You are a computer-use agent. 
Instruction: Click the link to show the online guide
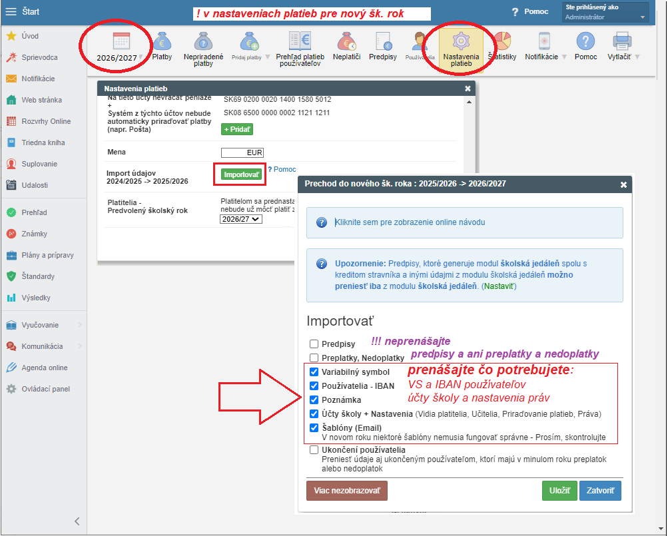[x=410, y=222]
